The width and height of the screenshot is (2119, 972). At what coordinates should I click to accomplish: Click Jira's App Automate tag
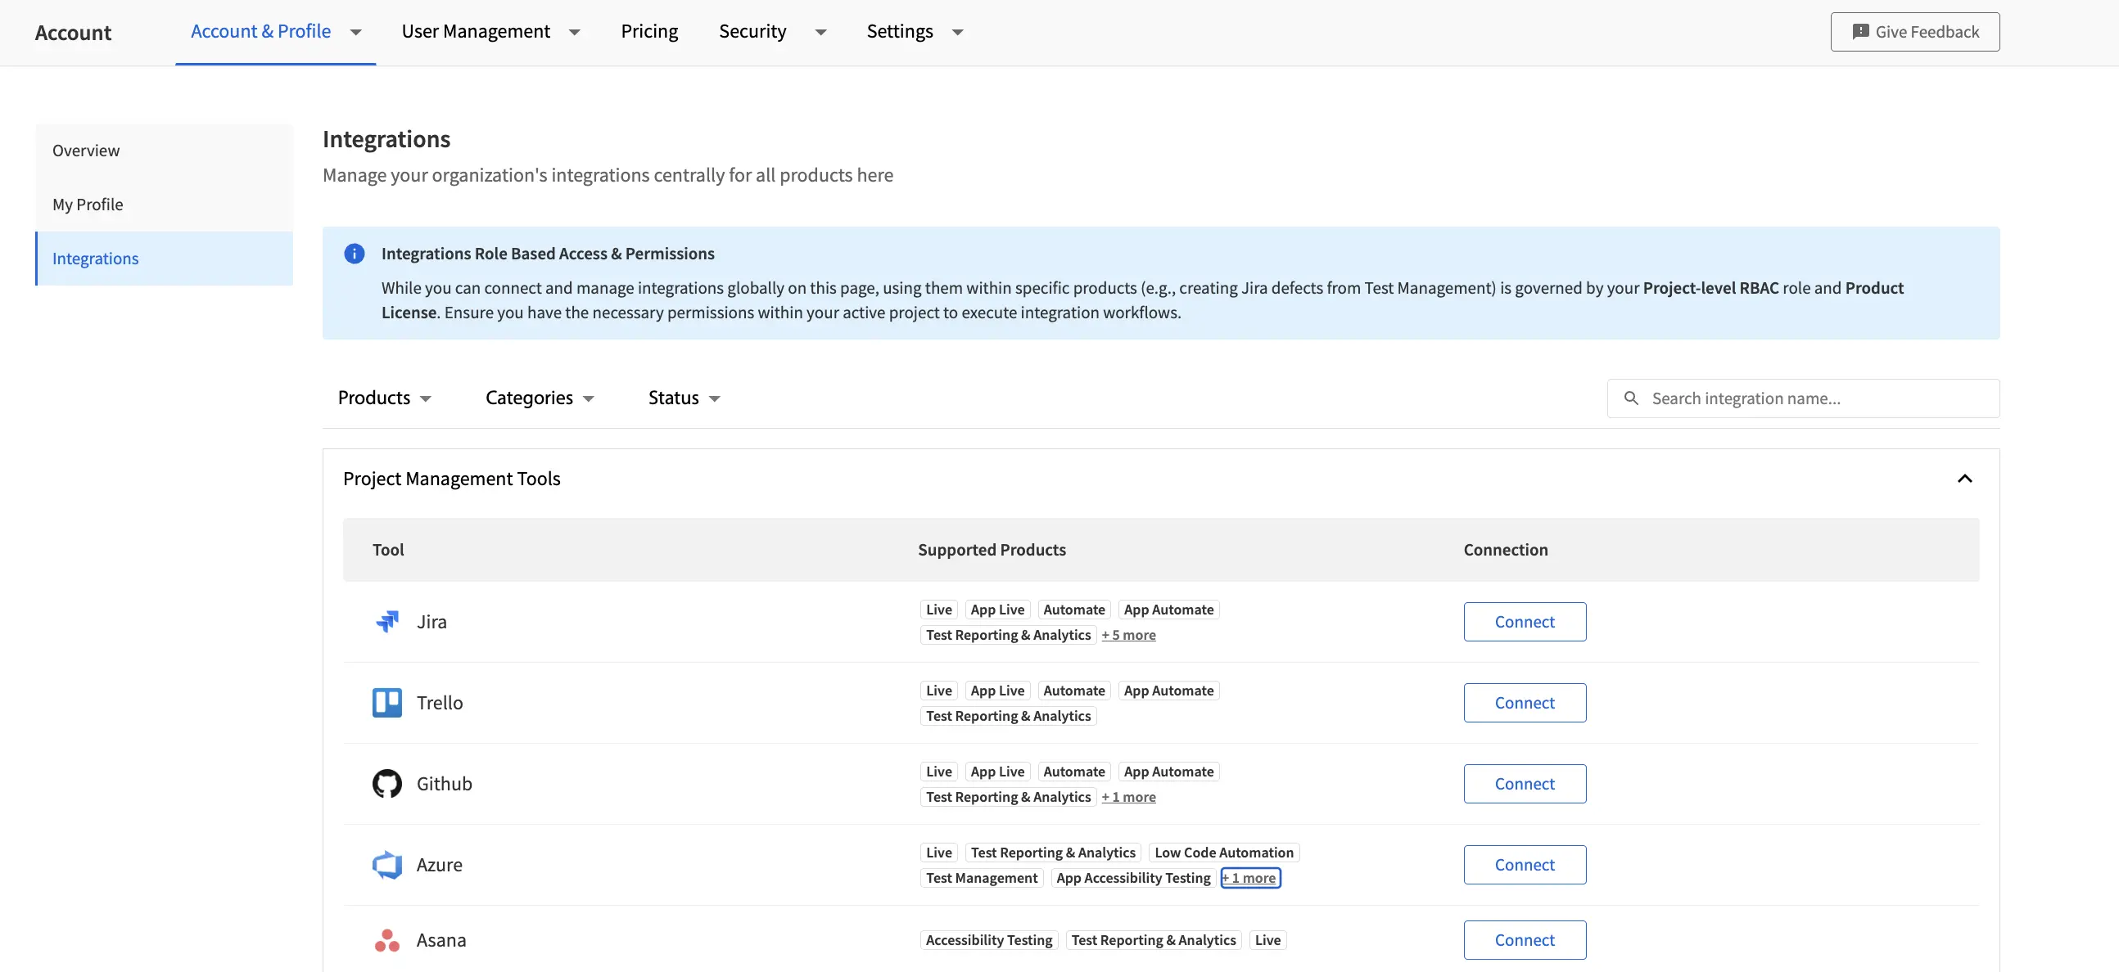coord(1168,610)
